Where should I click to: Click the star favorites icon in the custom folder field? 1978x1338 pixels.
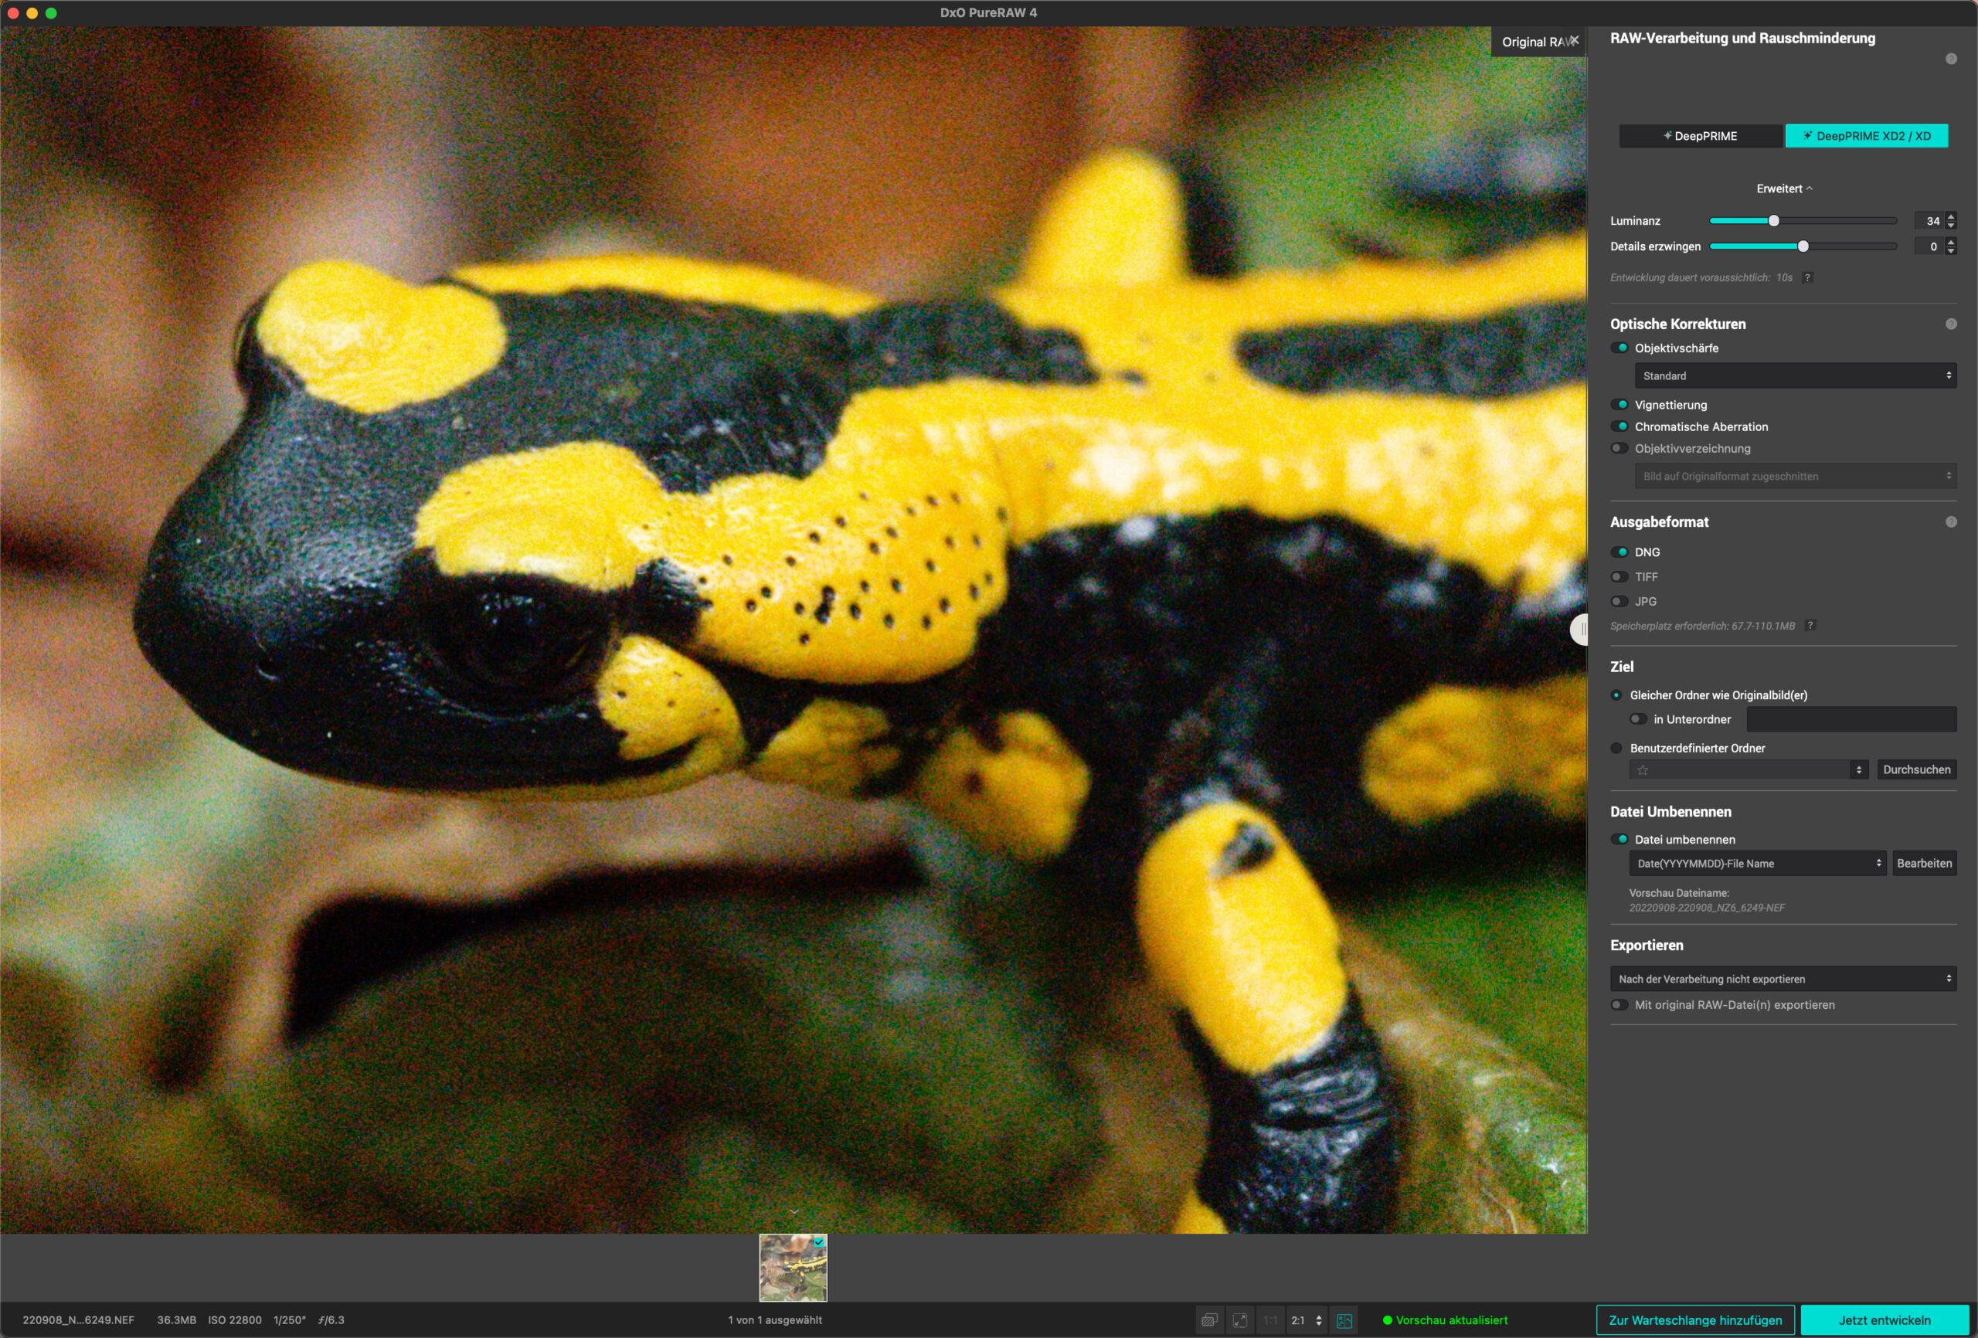pos(1643,770)
